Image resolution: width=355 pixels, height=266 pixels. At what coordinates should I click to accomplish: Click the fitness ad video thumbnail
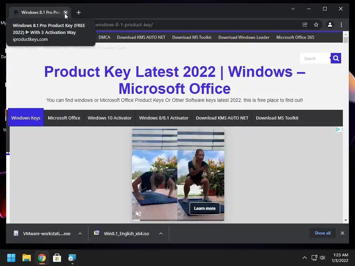178,174
